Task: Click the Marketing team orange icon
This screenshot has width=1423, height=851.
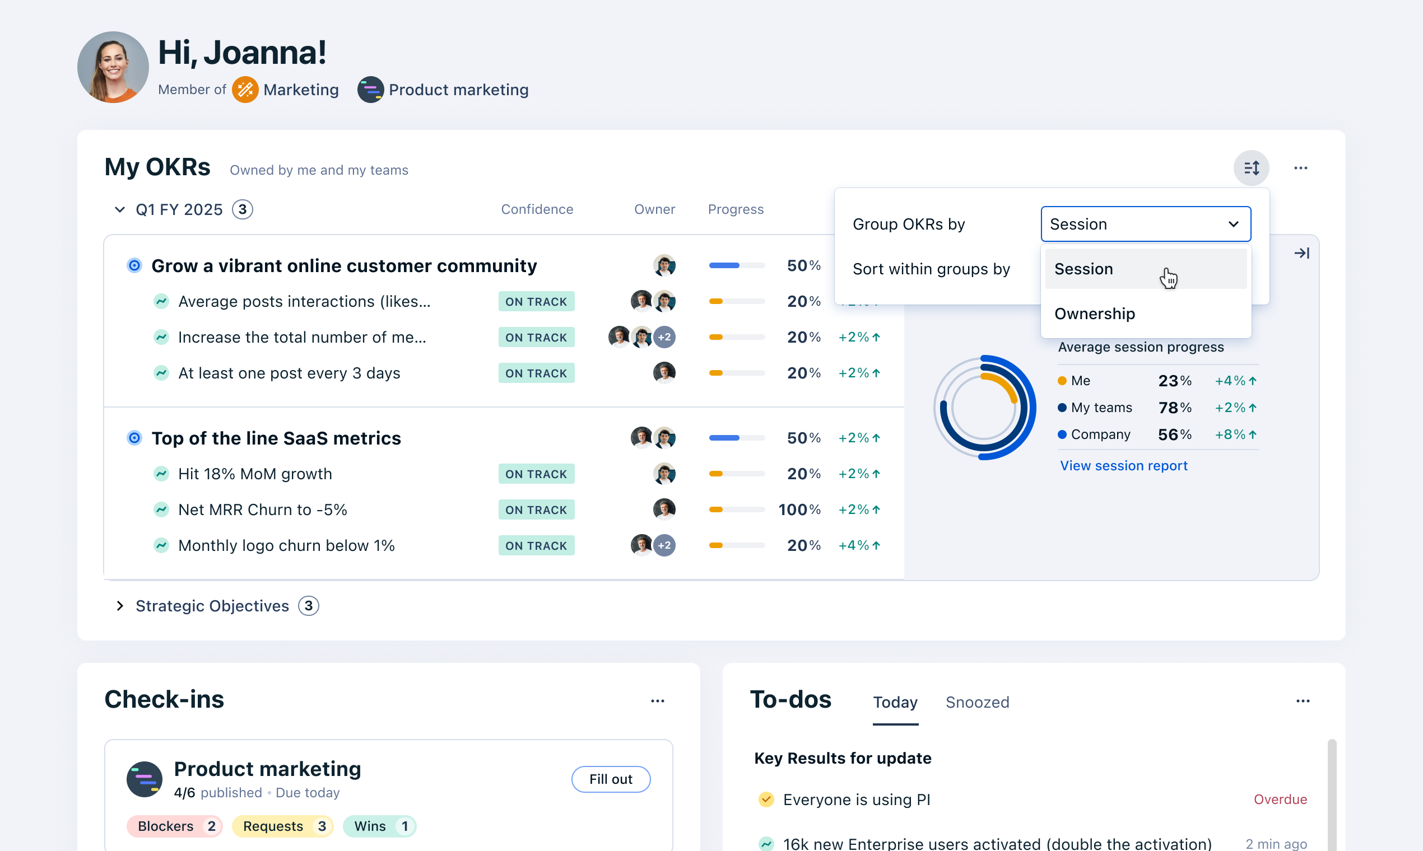Action: coord(245,90)
